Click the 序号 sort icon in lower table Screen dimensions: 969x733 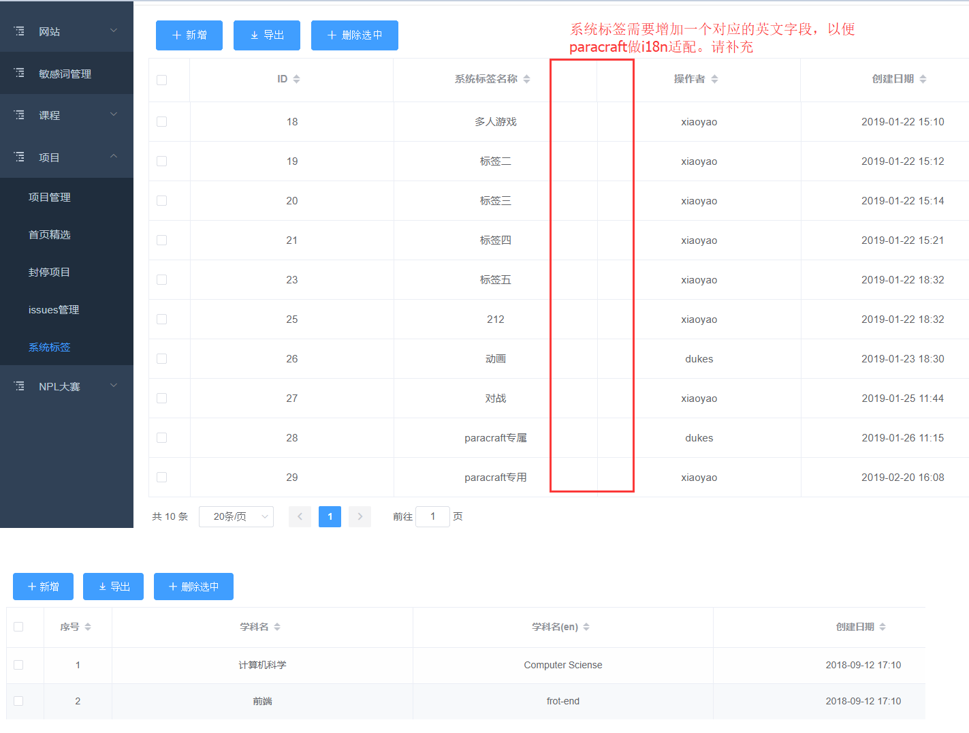tap(89, 627)
